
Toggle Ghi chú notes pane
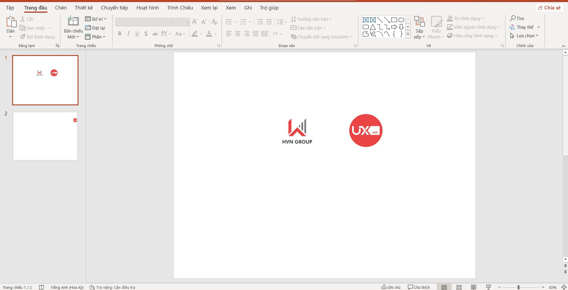[x=391, y=287]
